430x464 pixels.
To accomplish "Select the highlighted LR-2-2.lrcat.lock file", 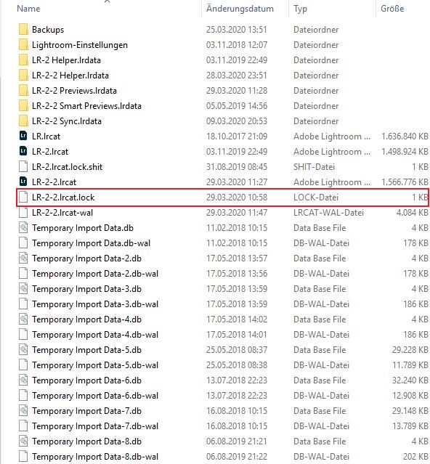I will coord(222,197).
